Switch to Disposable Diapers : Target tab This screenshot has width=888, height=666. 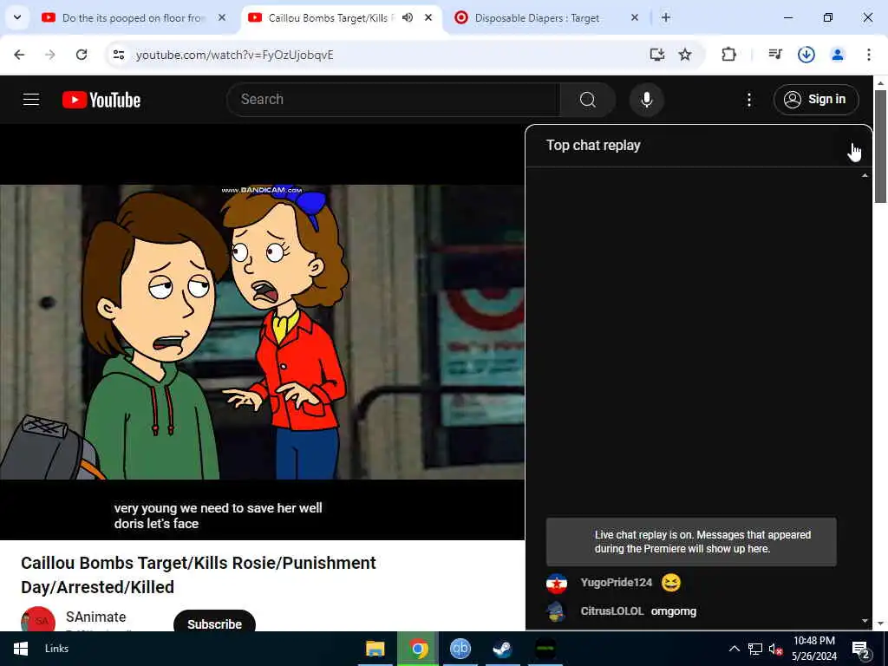coord(537,18)
